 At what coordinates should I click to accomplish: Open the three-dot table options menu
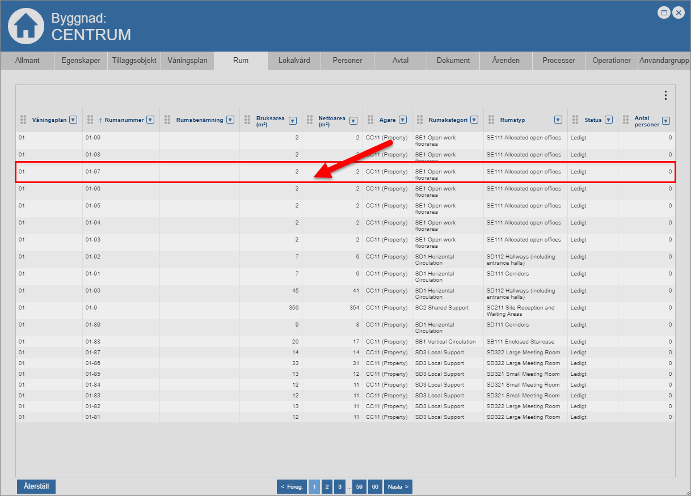(x=665, y=96)
